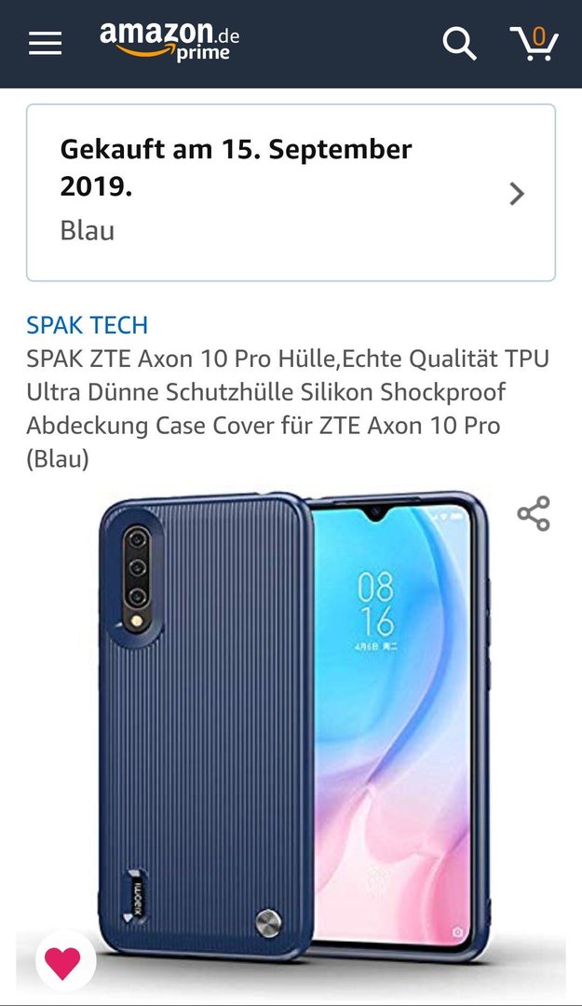This screenshot has height=1006, width=582.
Task: Tap the amazon.de logo
Action: [x=169, y=42]
